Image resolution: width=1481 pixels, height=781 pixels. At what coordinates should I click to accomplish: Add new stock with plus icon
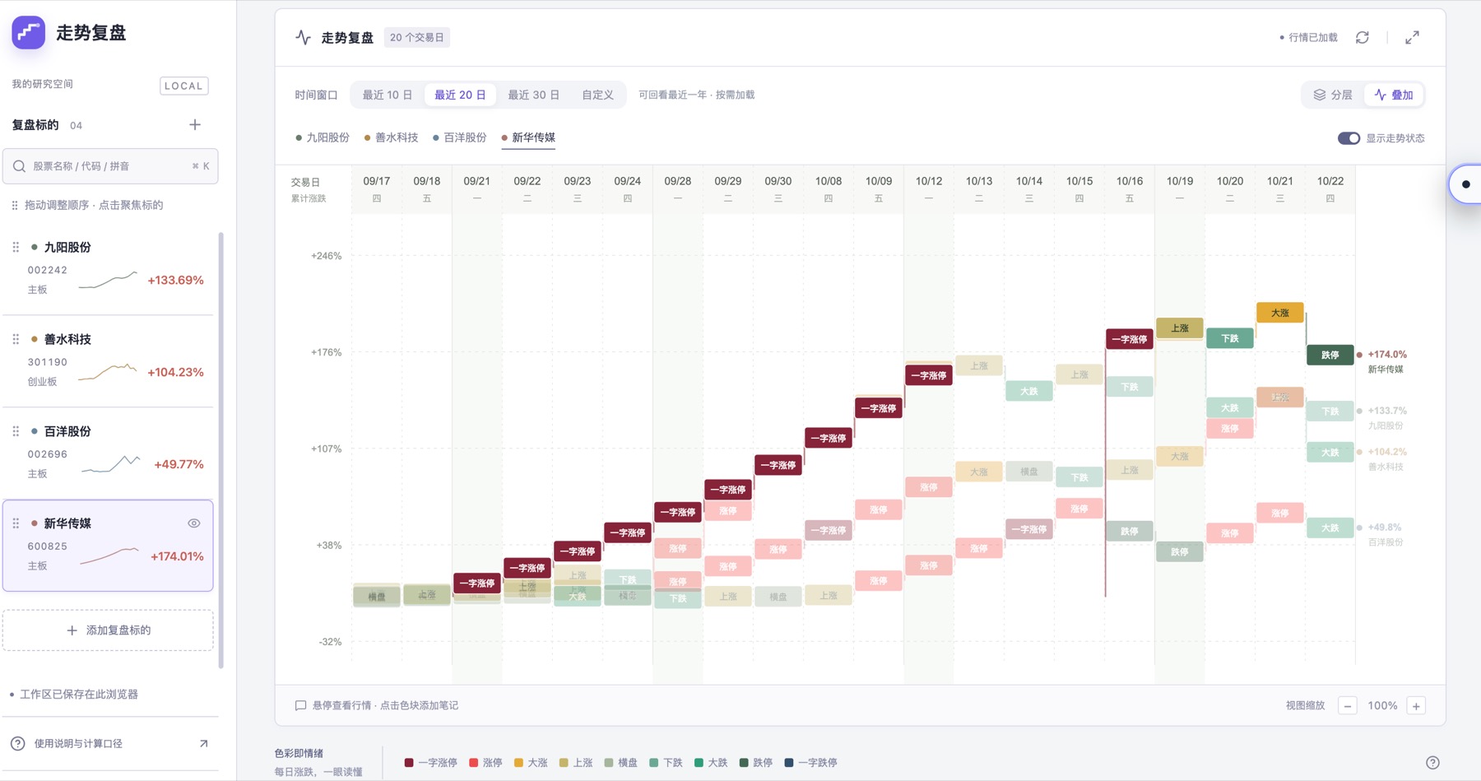[195, 125]
